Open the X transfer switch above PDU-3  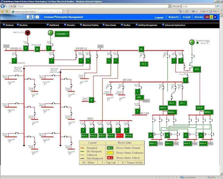186,135
